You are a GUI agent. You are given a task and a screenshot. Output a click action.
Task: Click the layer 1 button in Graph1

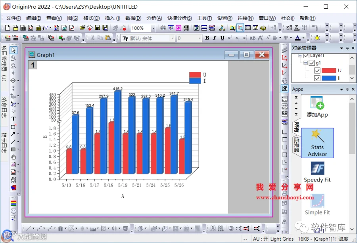point(33,65)
